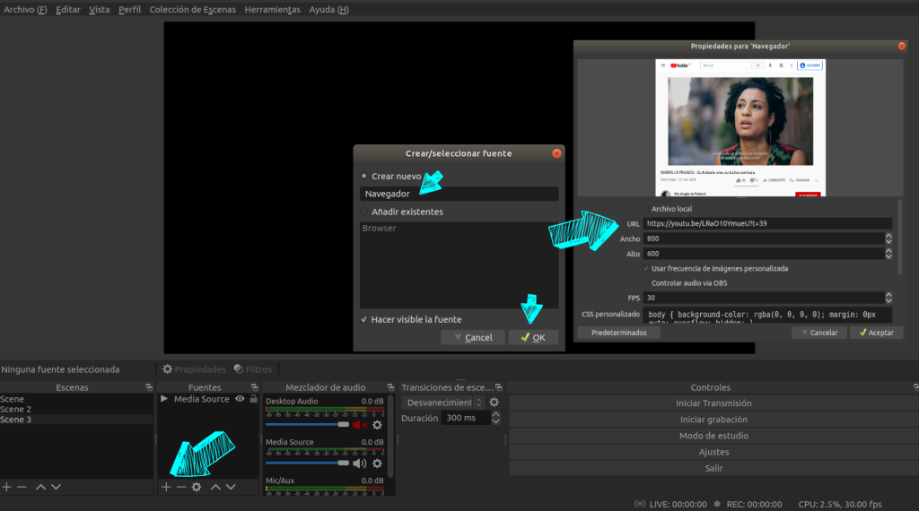Open Ajustes from Controles
This screenshot has height=511, width=919.
pos(713,452)
